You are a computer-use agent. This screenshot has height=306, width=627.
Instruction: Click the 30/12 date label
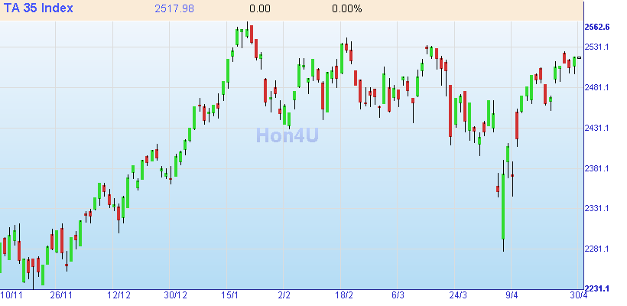click(x=176, y=295)
